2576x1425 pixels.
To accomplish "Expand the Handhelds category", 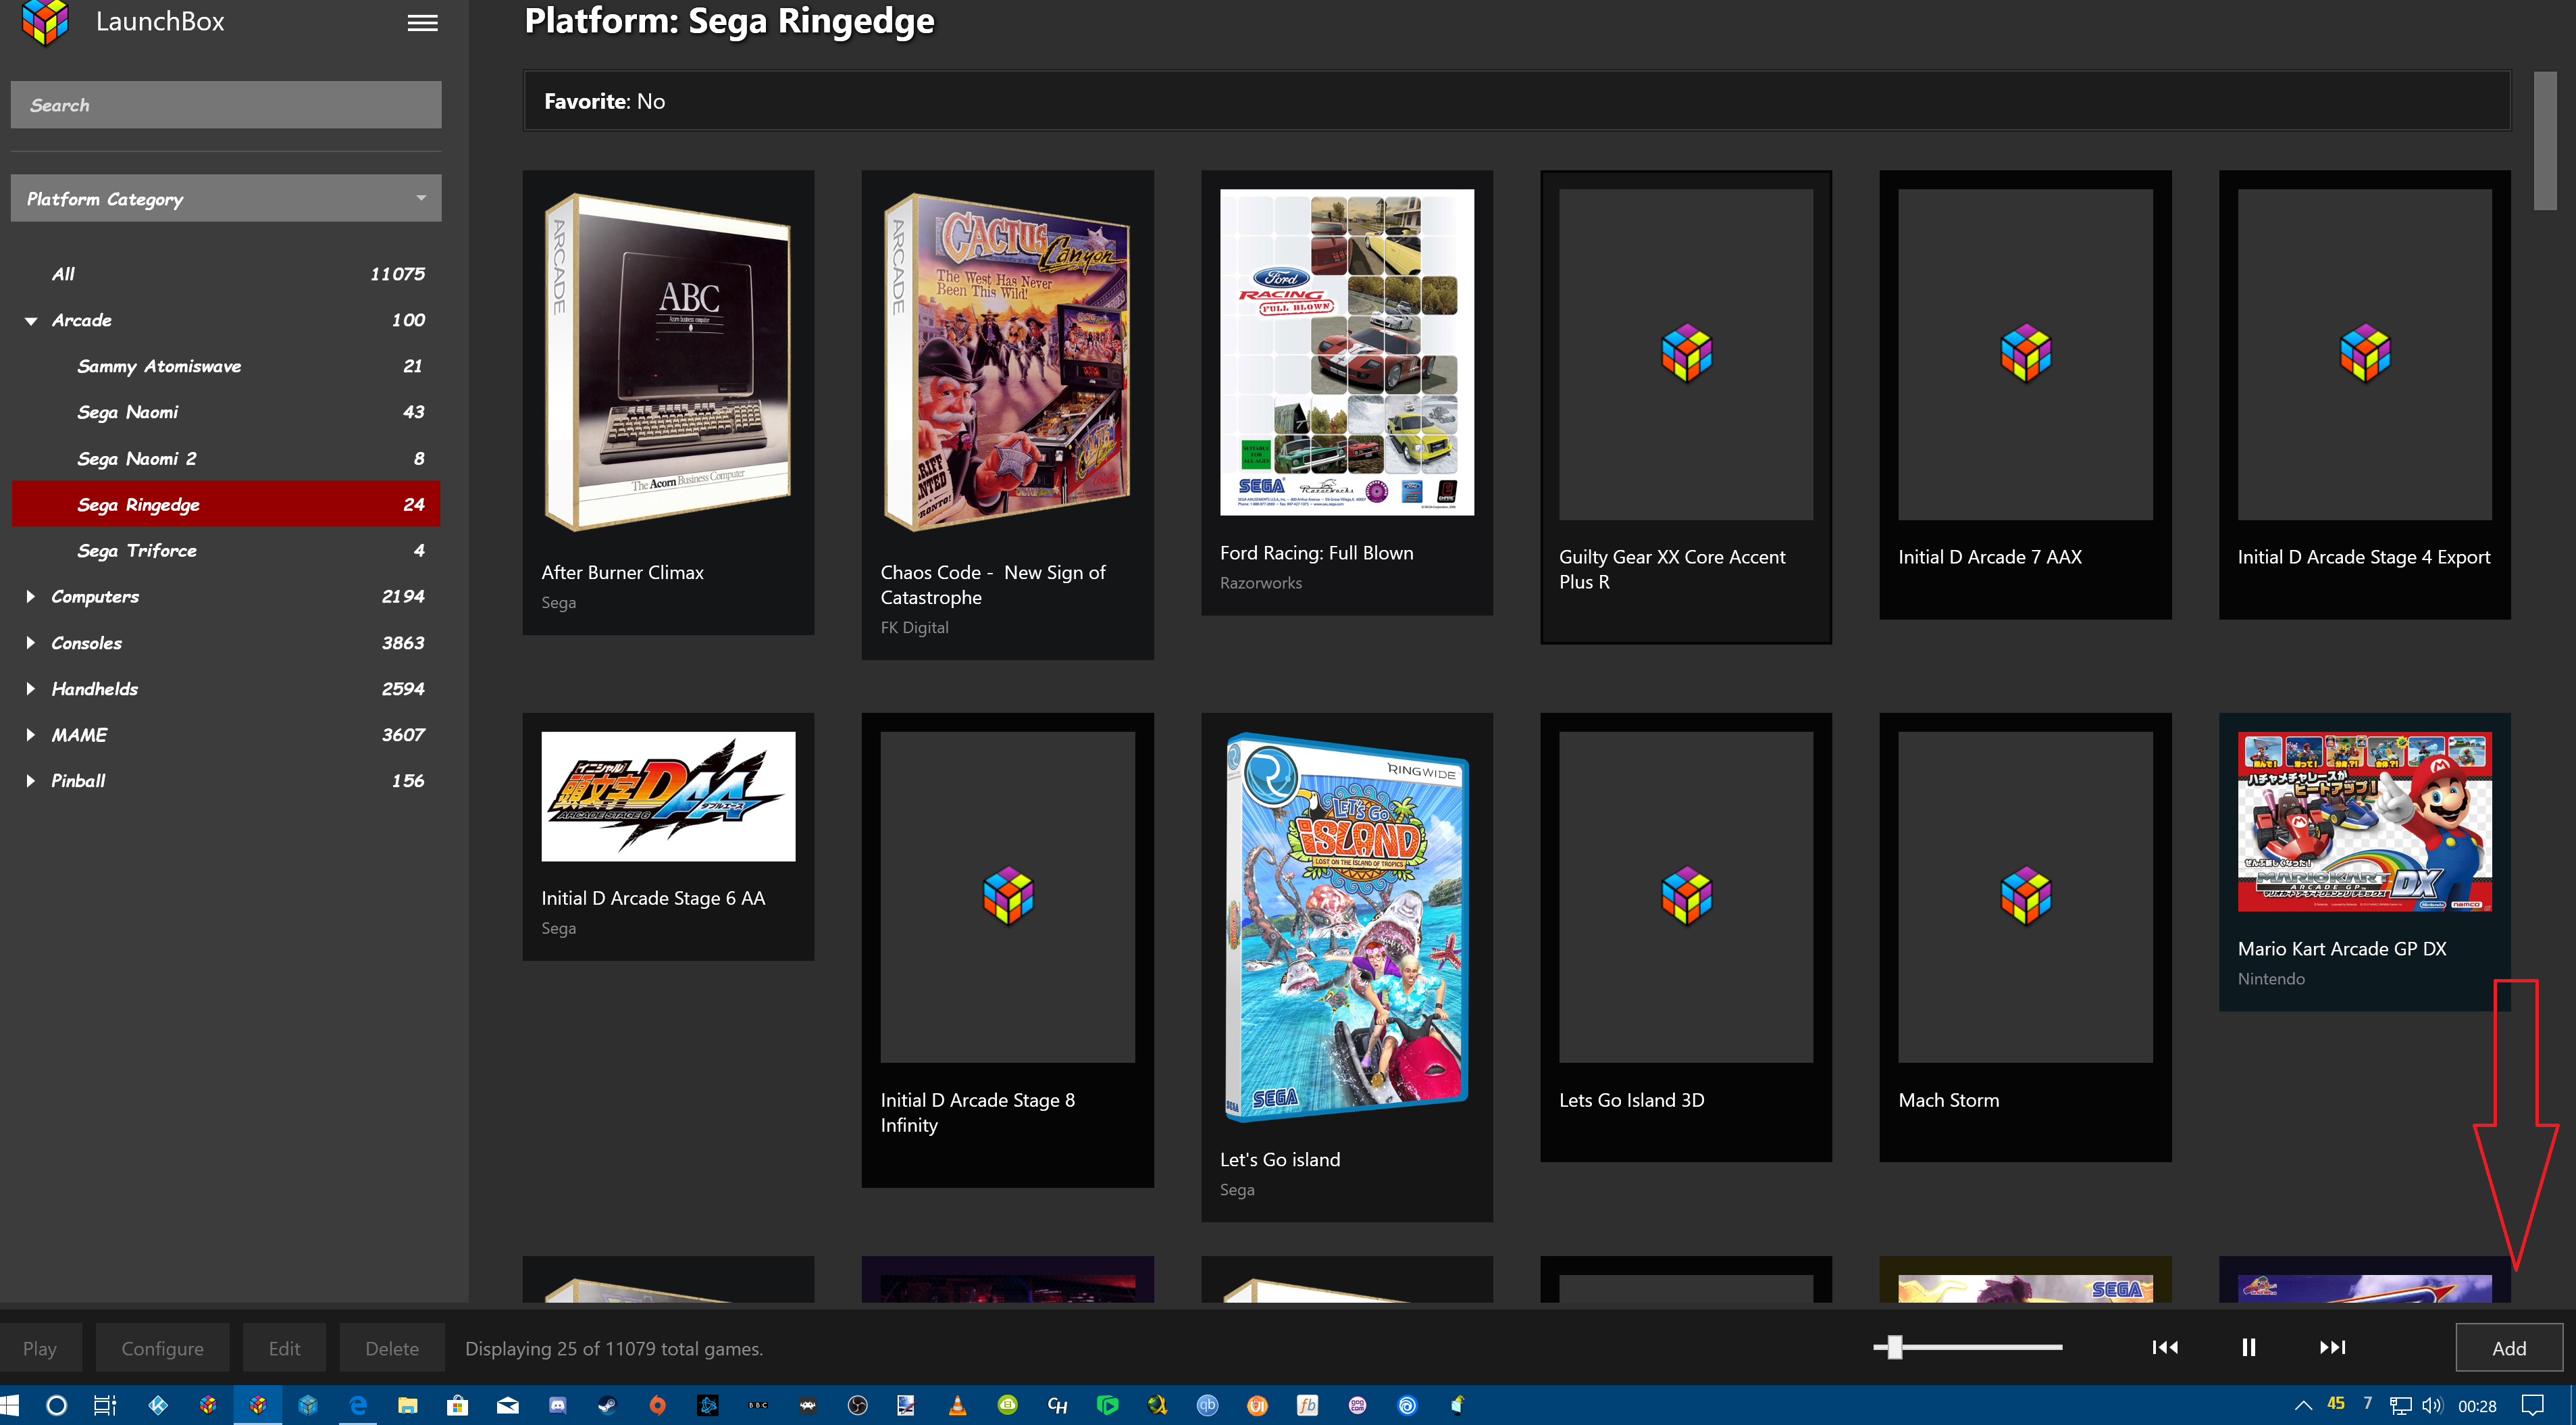I will coord(31,689).
